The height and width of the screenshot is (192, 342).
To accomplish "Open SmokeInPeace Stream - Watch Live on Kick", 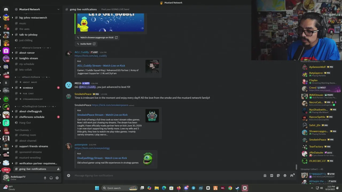I will pos(102,115).
